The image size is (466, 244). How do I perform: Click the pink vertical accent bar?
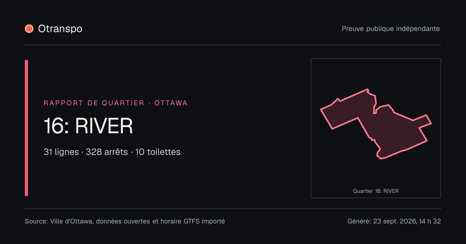click(26, 128)
